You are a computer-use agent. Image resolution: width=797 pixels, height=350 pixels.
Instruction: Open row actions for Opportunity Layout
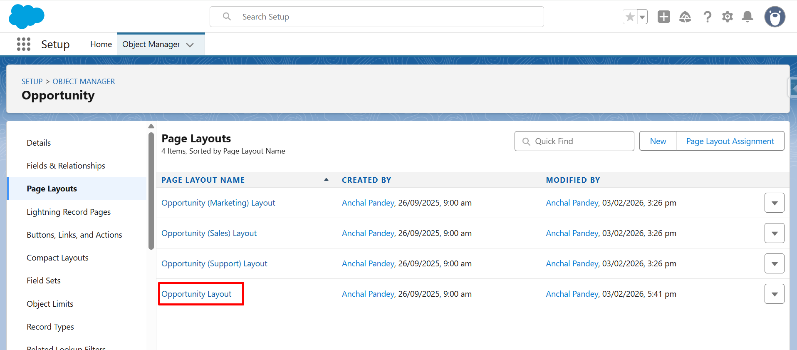click(774, 294)
